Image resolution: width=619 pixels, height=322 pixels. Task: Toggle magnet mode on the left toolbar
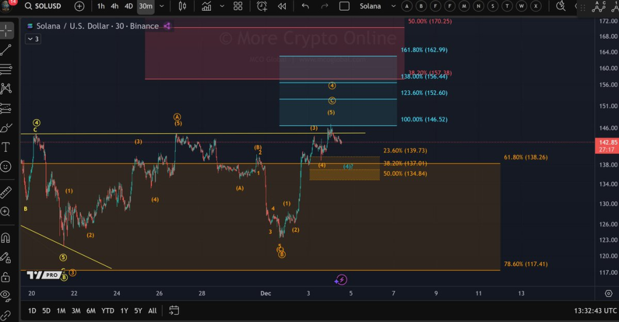click(x=6, y=237)
